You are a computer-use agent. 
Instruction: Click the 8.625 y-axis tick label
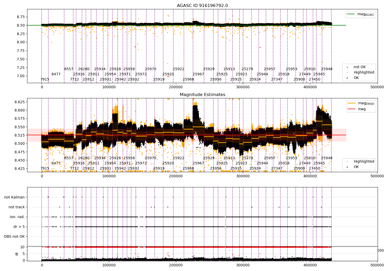point(20,102)
